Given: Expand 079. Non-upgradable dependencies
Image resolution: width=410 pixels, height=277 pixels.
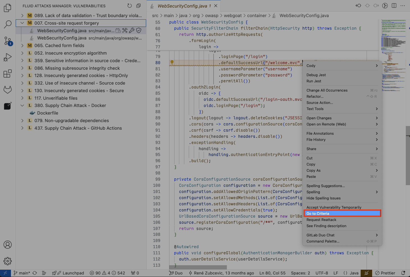Looking at the screenshot, I should coord(22,120).
